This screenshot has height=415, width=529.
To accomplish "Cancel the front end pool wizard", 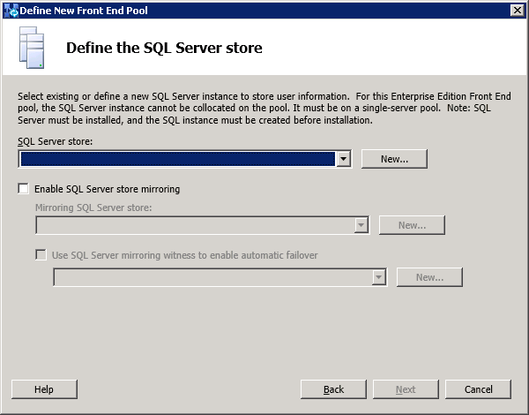I will click(478, 389).
